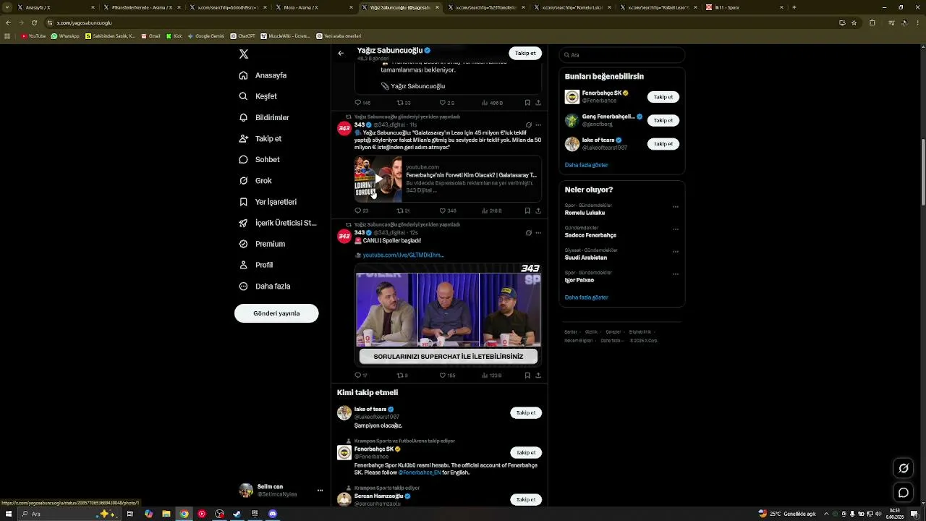This screenshot has width=926, height=521.
Task: Open Bildirimler notifications
Action: [264, 117]
